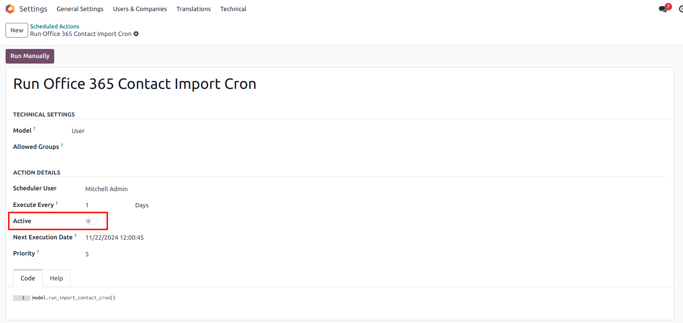The image size is (683, 323).
Task: Show the Allowed Groups help tooltip icon
Action: pos(62,145)
